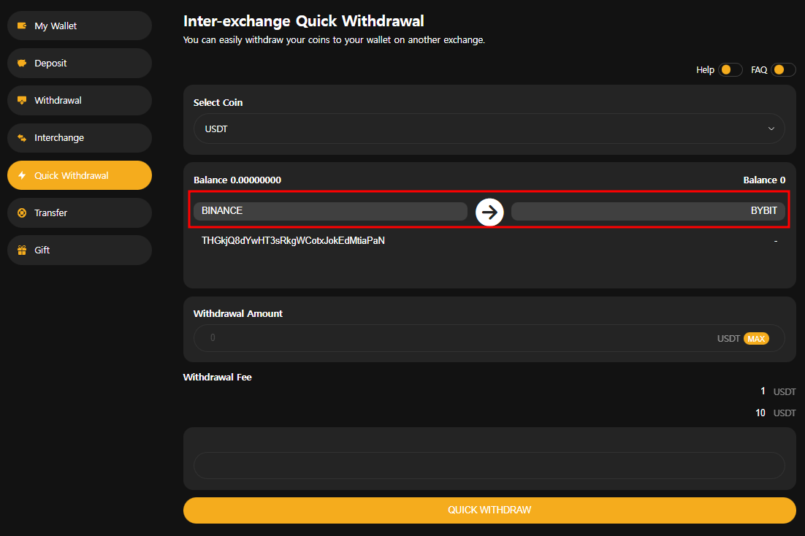
Task: Click the MAX amount button
Action: click(x=756, y=338)
